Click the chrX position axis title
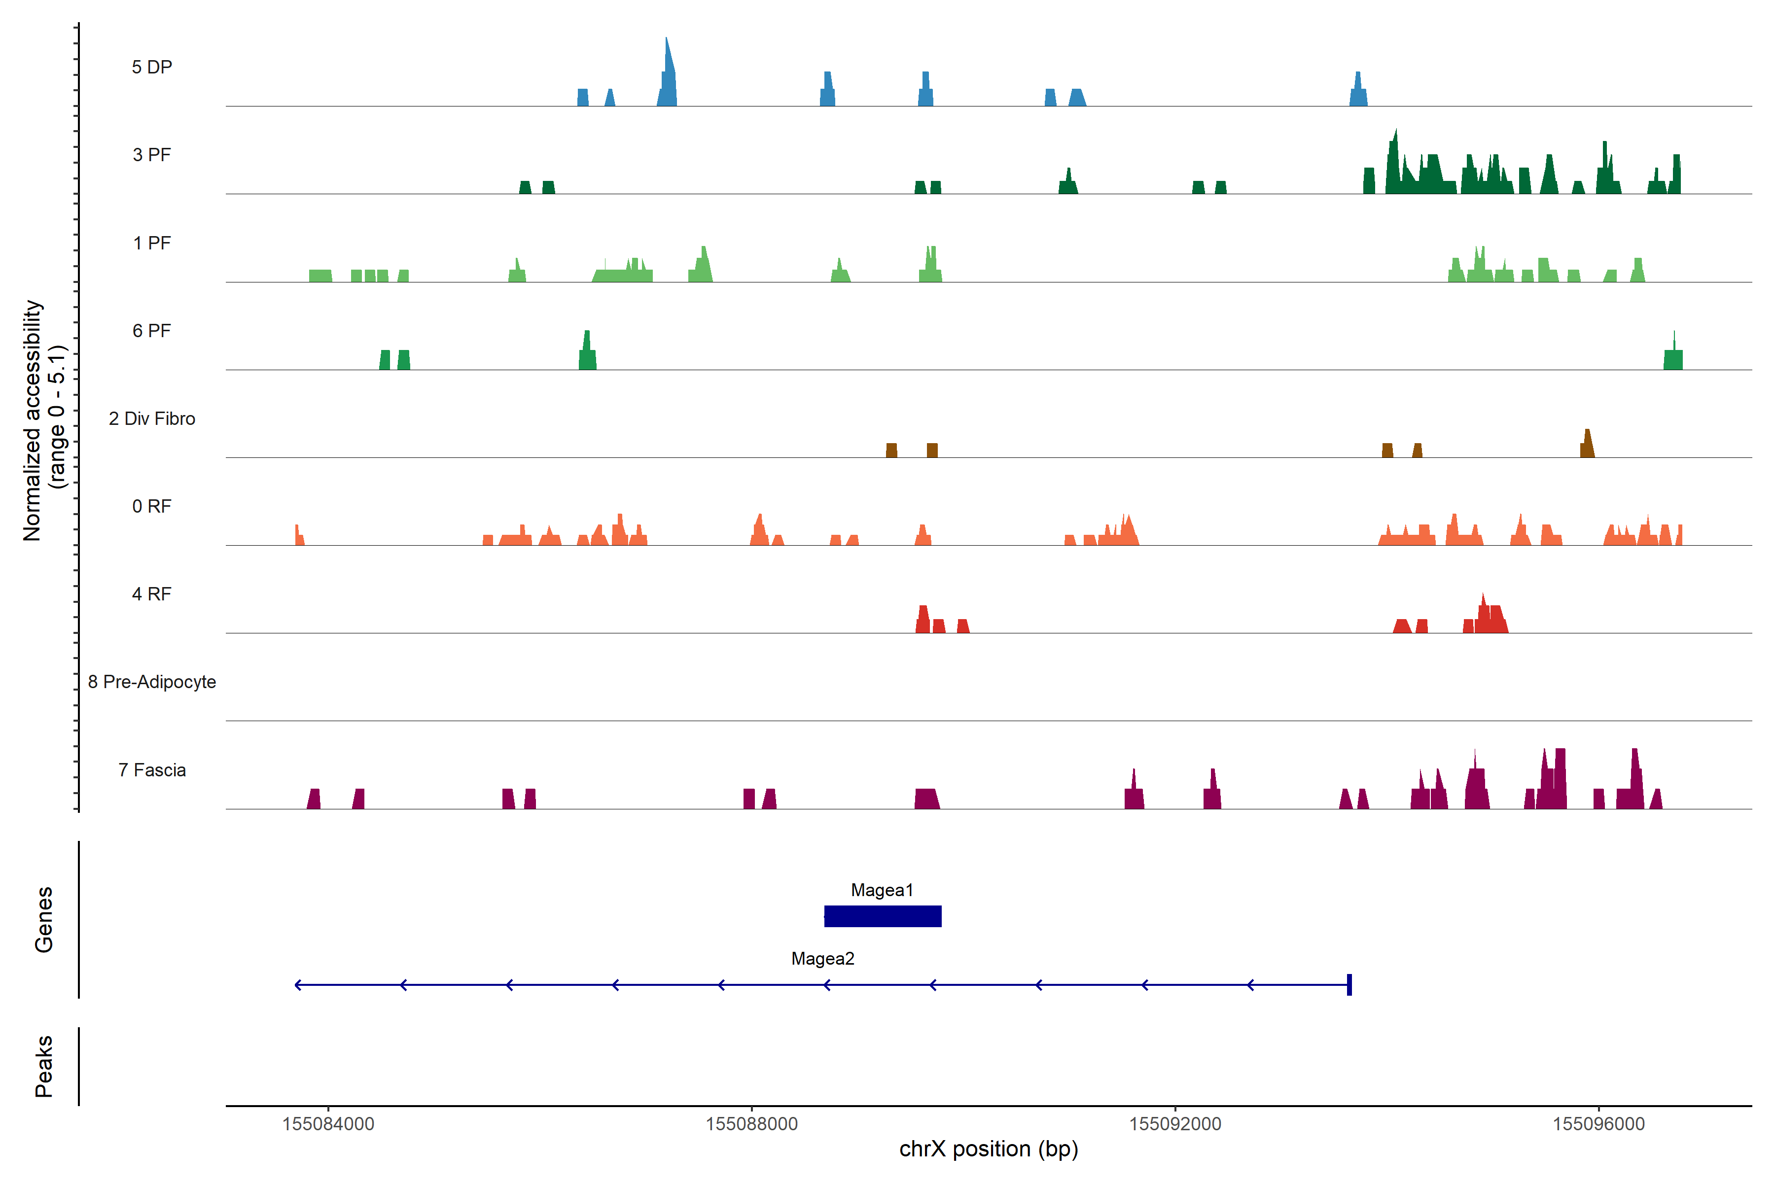Viewport: 1775px width, 1183px height. coord(989,1149)
